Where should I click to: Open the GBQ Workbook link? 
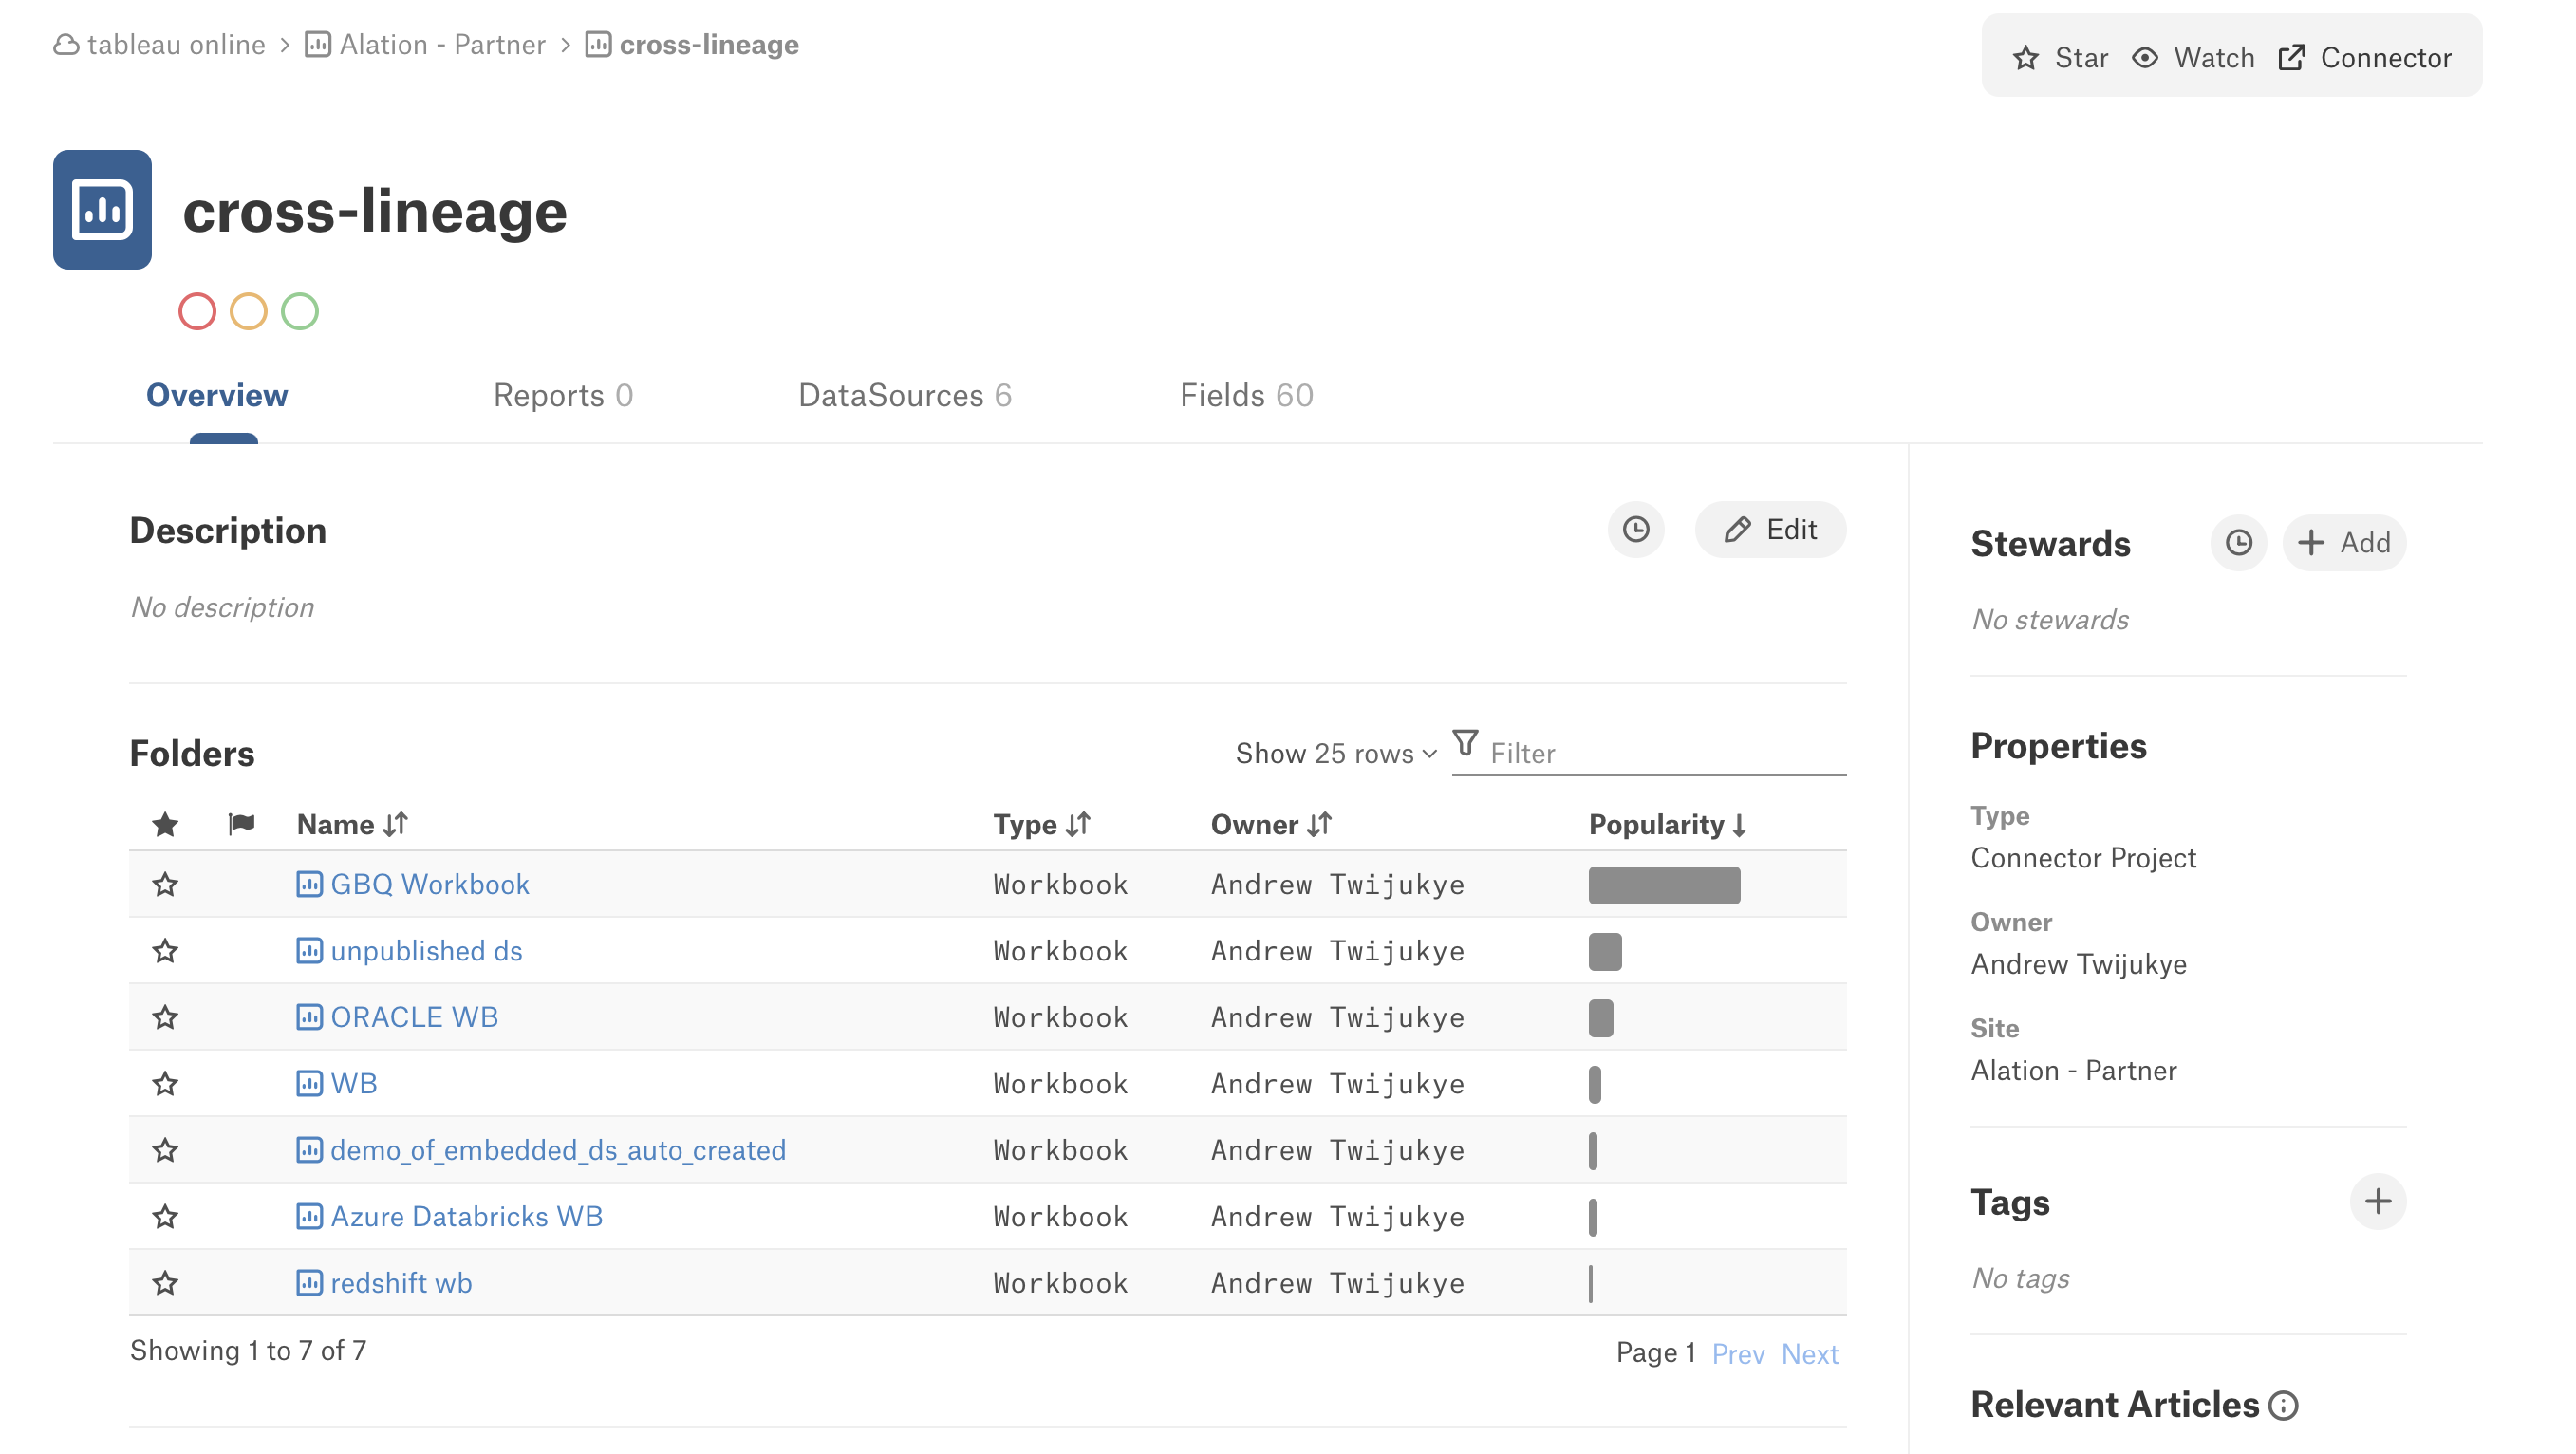point(430,884)
